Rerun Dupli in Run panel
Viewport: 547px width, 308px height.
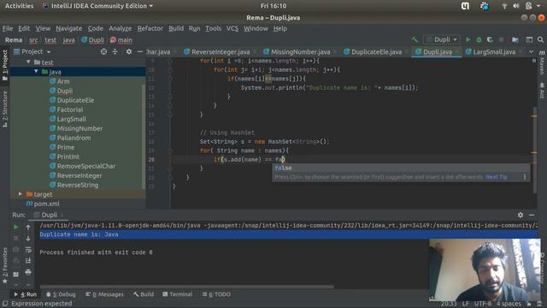15,228
